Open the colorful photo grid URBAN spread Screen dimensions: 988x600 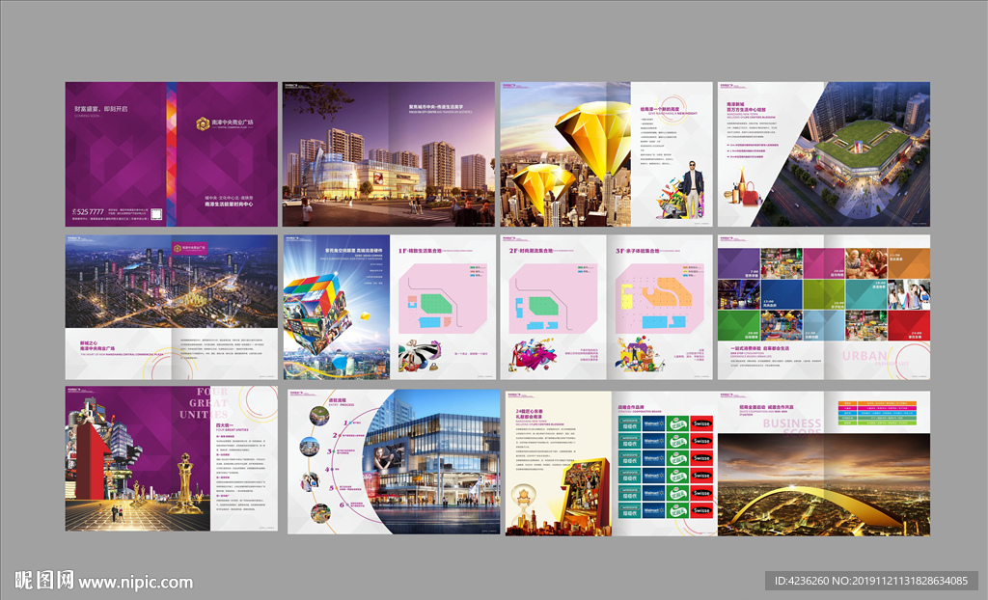point(824,308)
